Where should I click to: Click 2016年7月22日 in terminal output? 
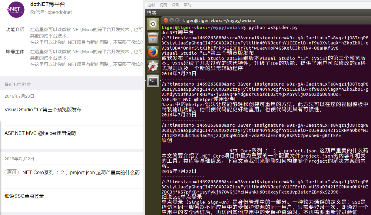tap(179, 171)
